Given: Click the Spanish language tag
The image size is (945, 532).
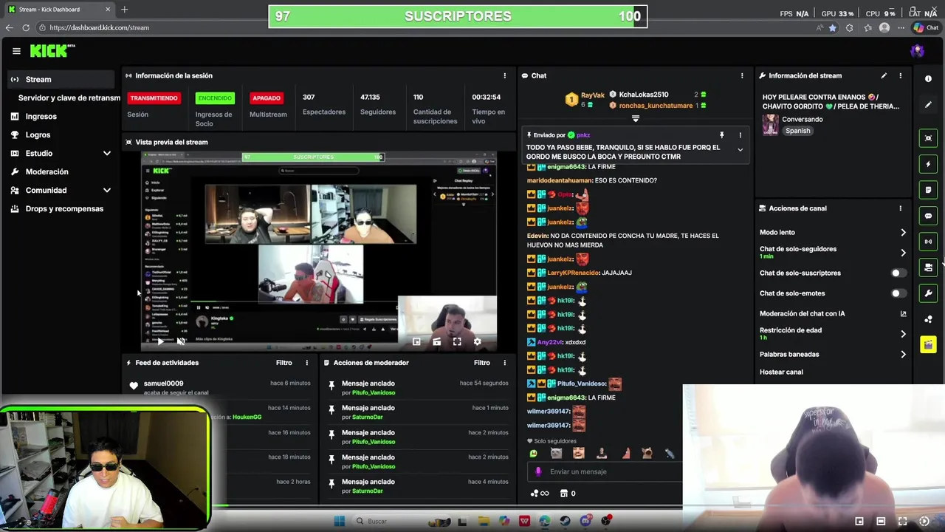Looking at the screenshot, I should tap(797, 131).
